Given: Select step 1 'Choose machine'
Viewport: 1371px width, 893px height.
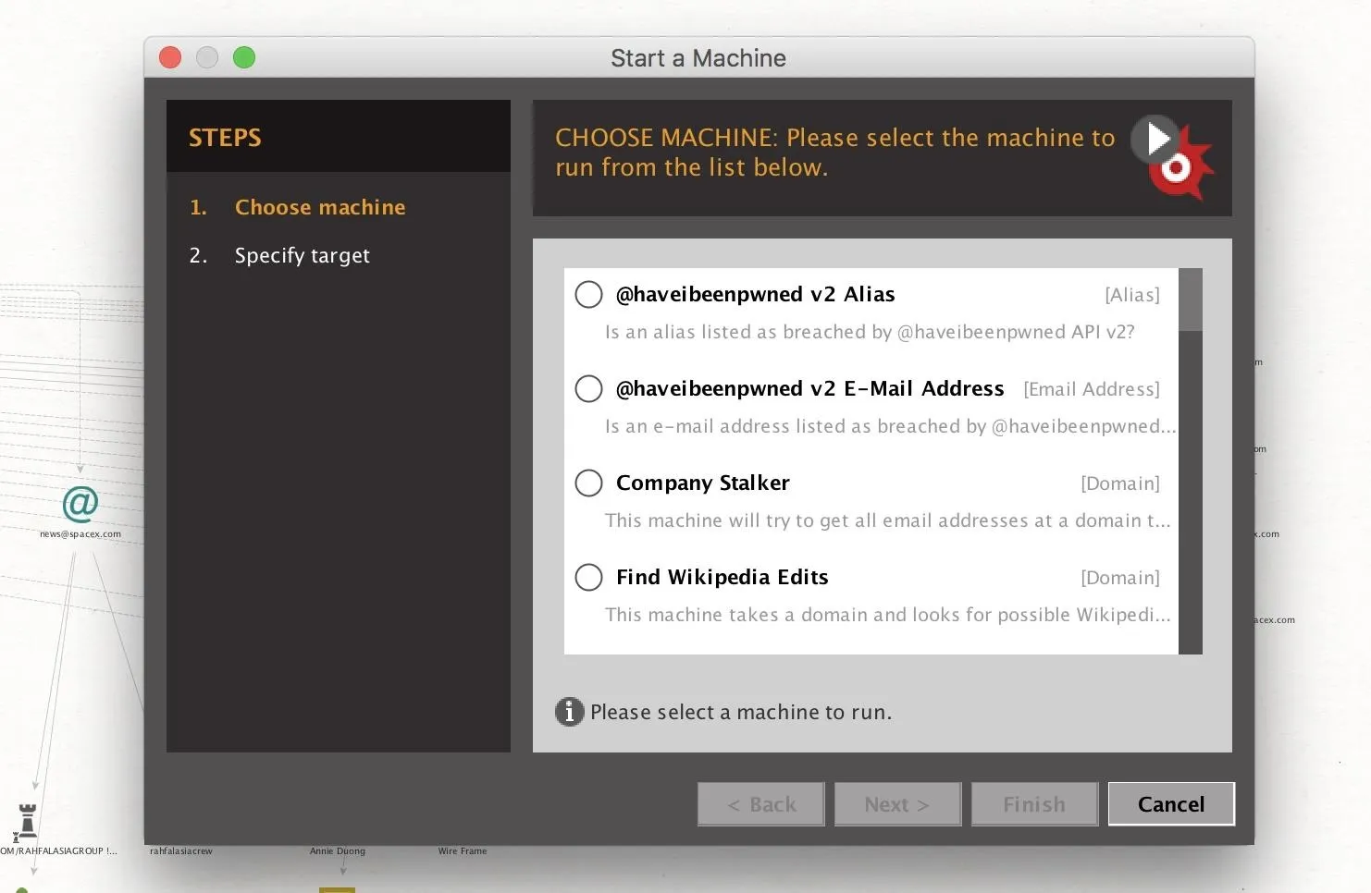Looking at the screenshot, I should pos(297,207).
